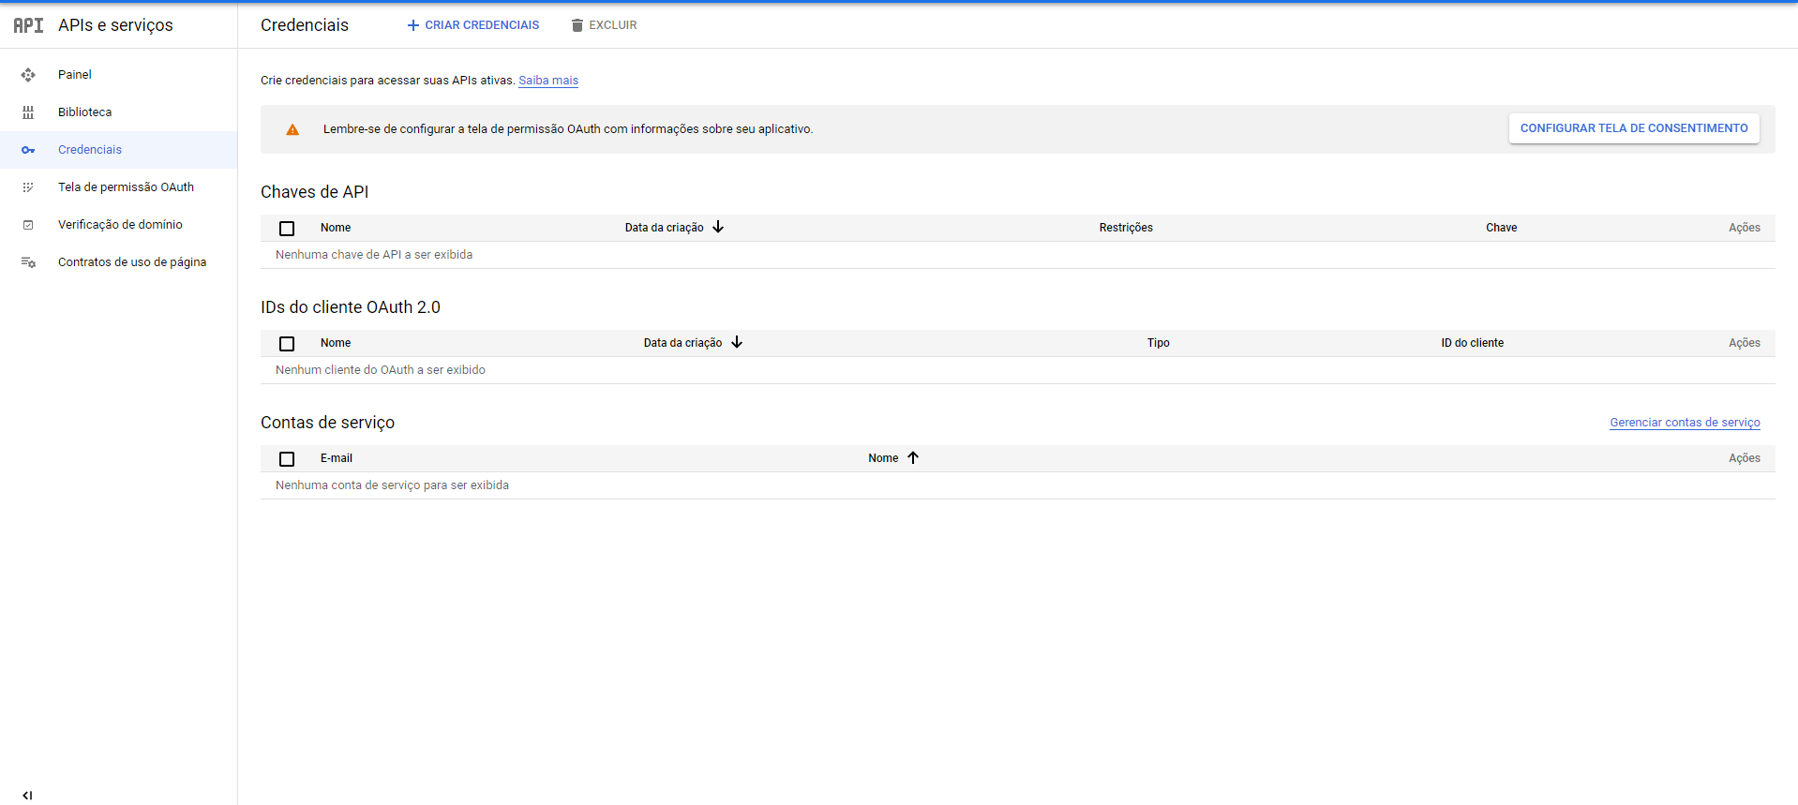The image size is (1798, 805).
Task: Click the Nome column header in Chaves de API
Action: coord(336,228)
